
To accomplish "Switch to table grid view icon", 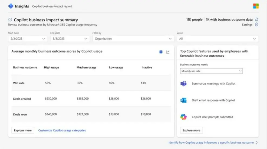I will click(x=161, y=52).
